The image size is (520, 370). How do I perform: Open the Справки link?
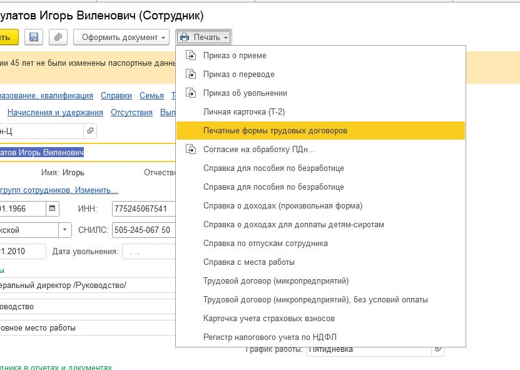[116, 96]
